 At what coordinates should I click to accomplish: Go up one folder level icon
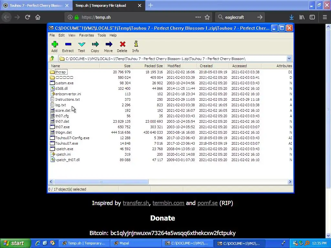click(x=52, y=58)
